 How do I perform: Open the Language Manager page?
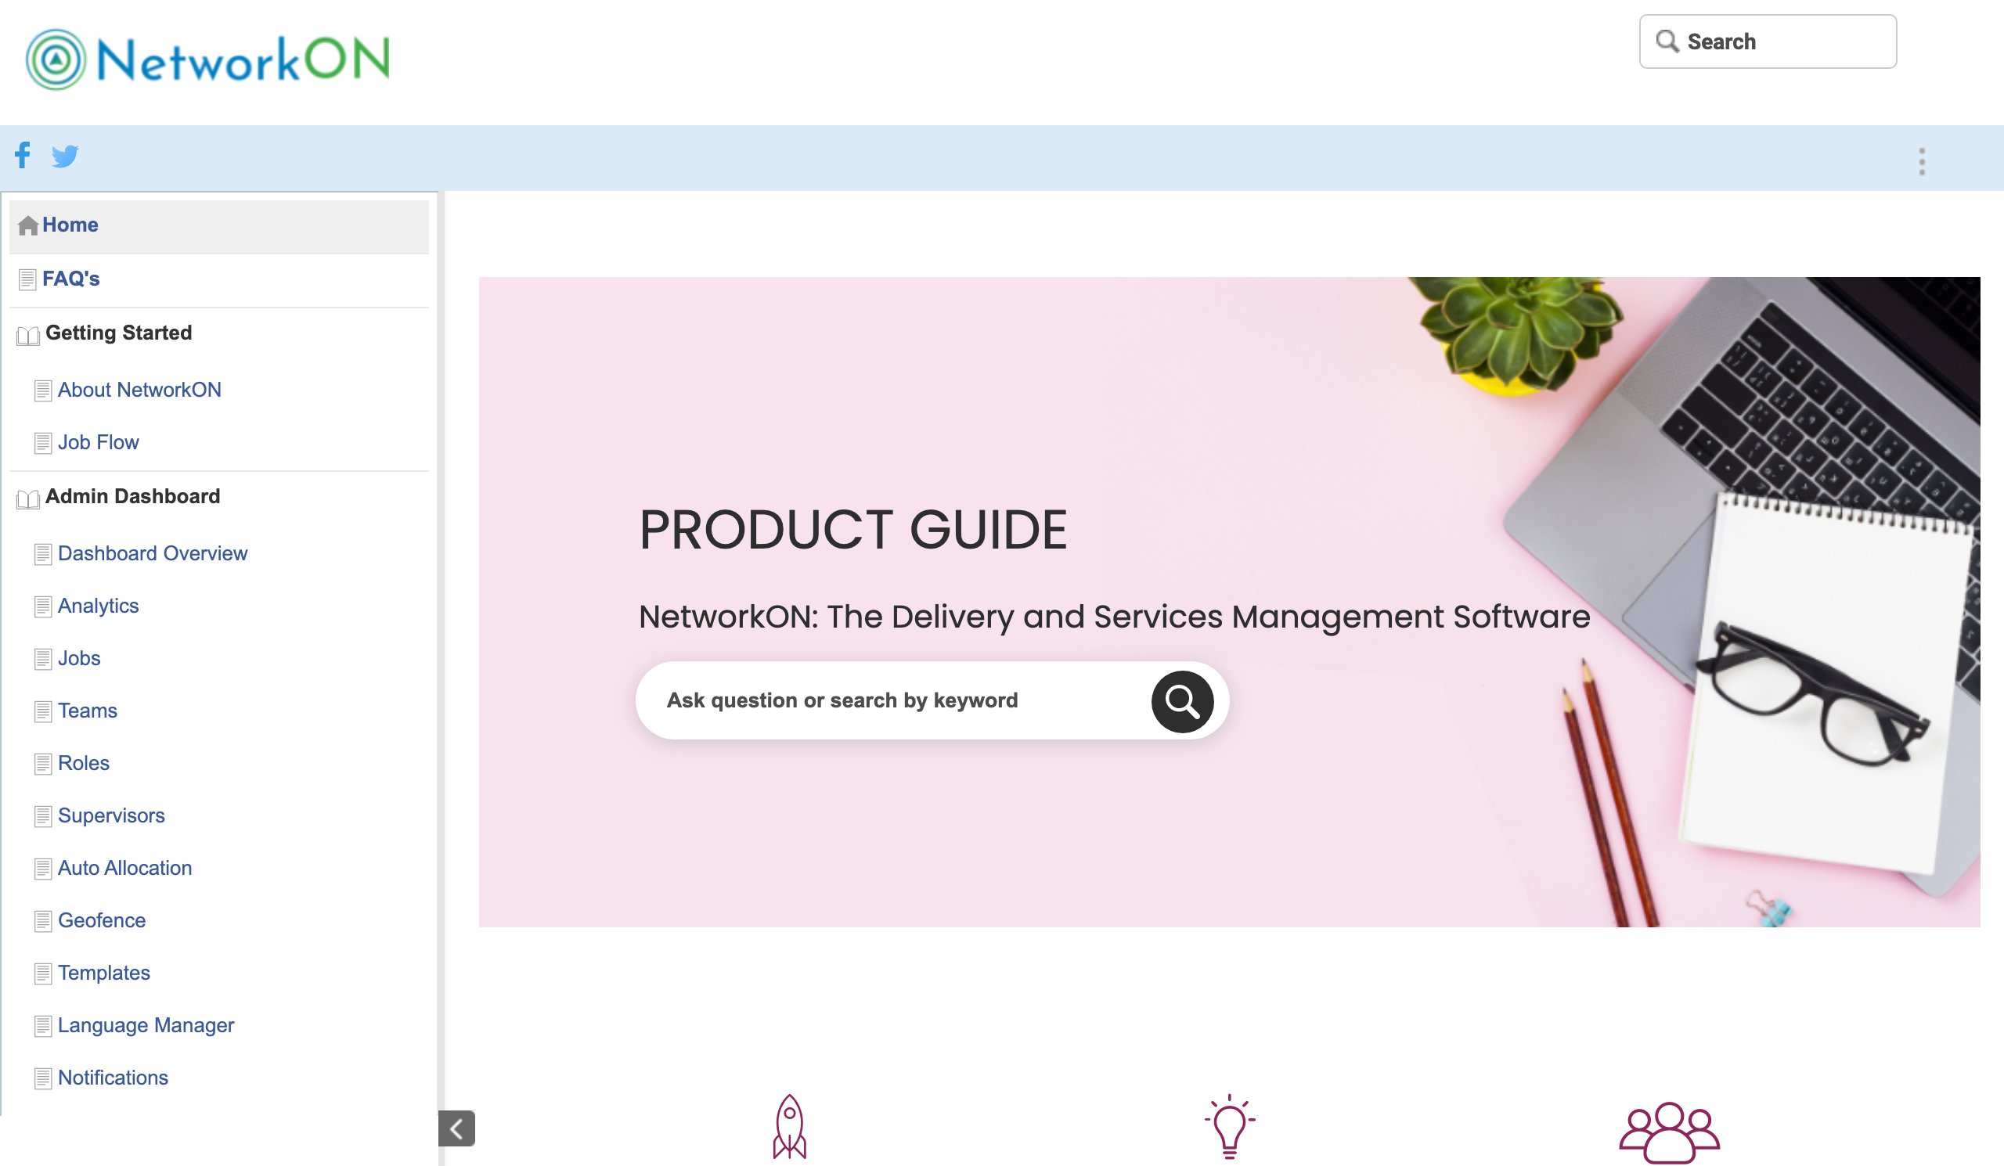tap(146, 1026)
